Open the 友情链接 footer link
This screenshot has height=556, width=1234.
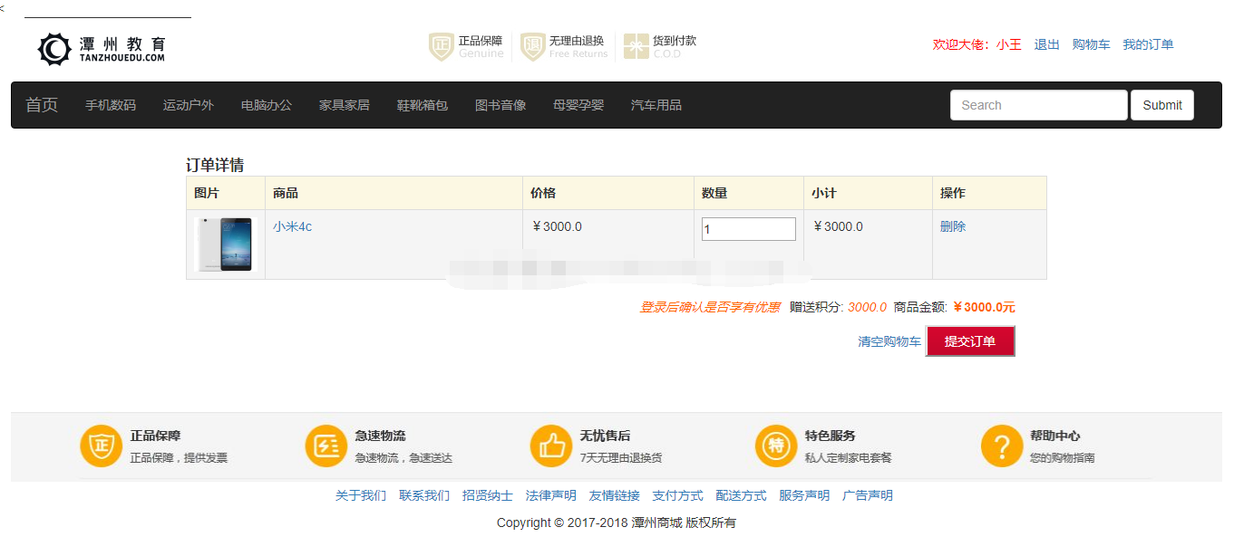pos(615,495)
